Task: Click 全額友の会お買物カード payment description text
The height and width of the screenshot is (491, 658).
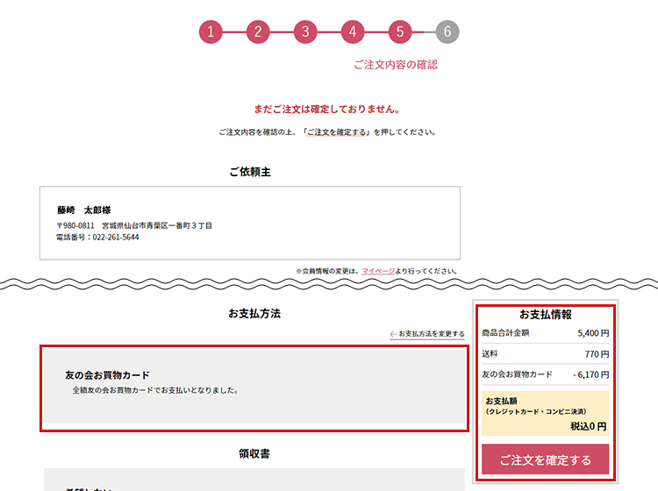Action: point(155,390)
